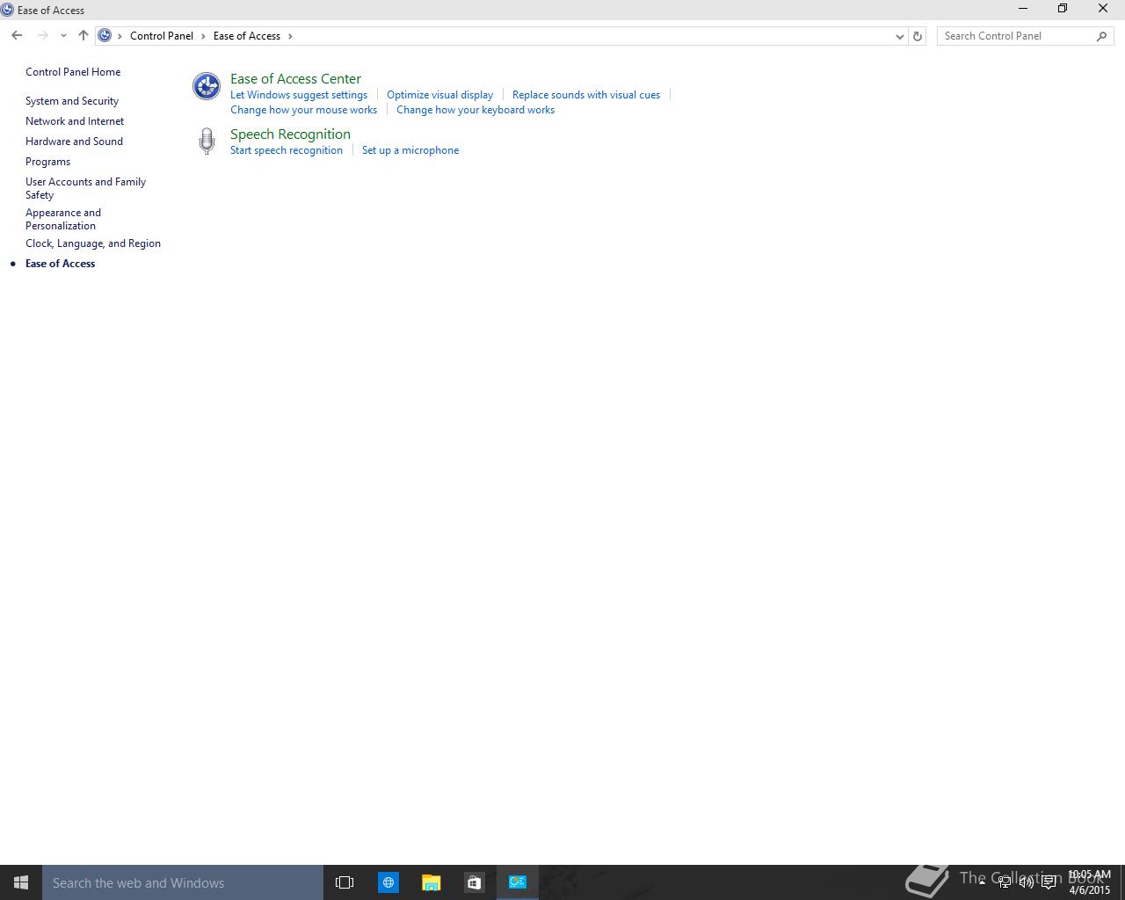Close the Ease of Access window
This screenshot has width=1125, height=900.
pyautogui.click(x=1103, y=9)
